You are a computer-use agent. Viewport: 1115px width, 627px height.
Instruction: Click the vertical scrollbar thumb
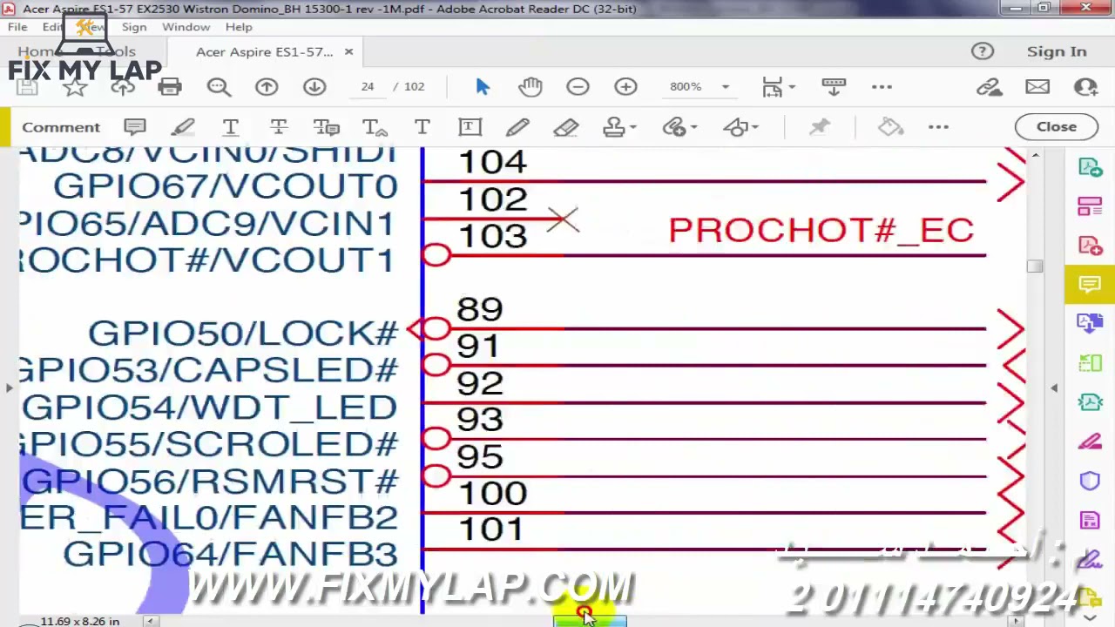coord(1035,266)
